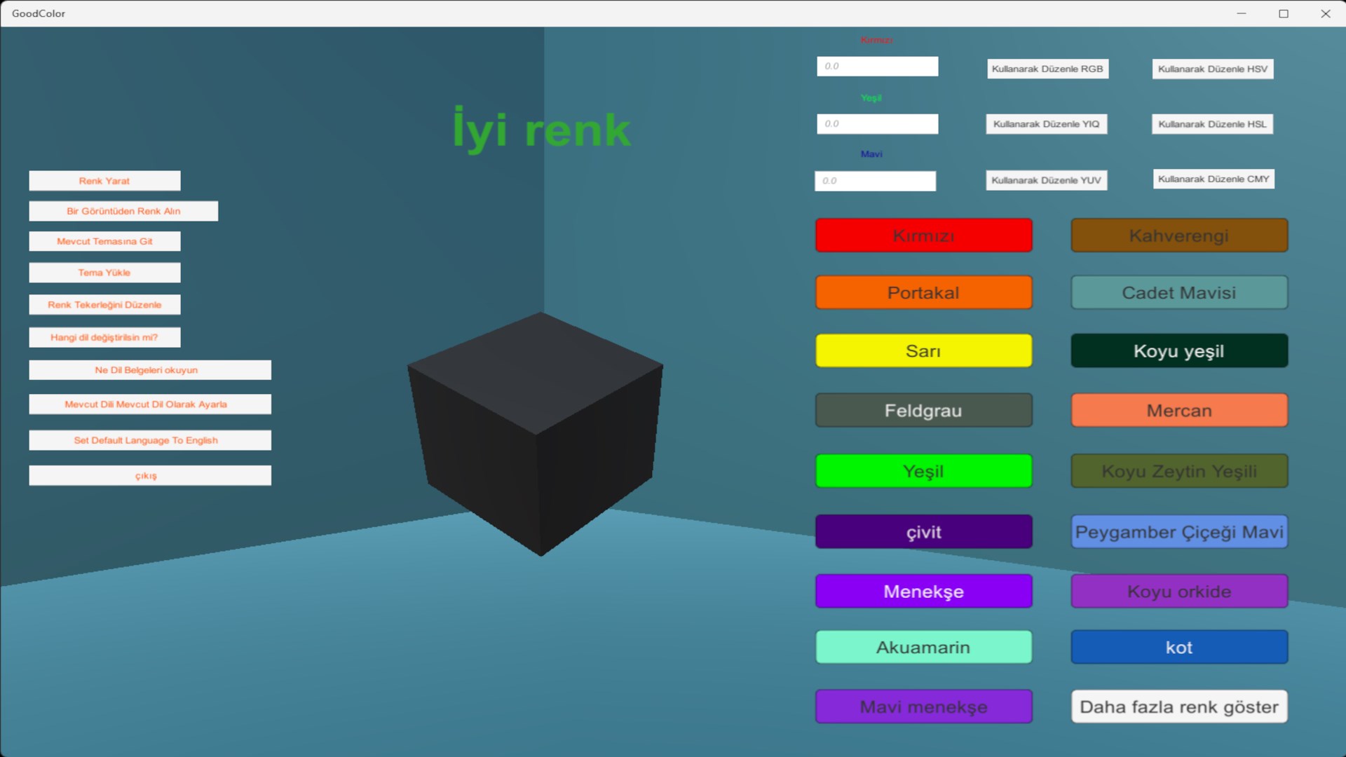
Task: Select Peygamber Çiçeği Mavi swatch
Action: click(x=1178, y=531)
